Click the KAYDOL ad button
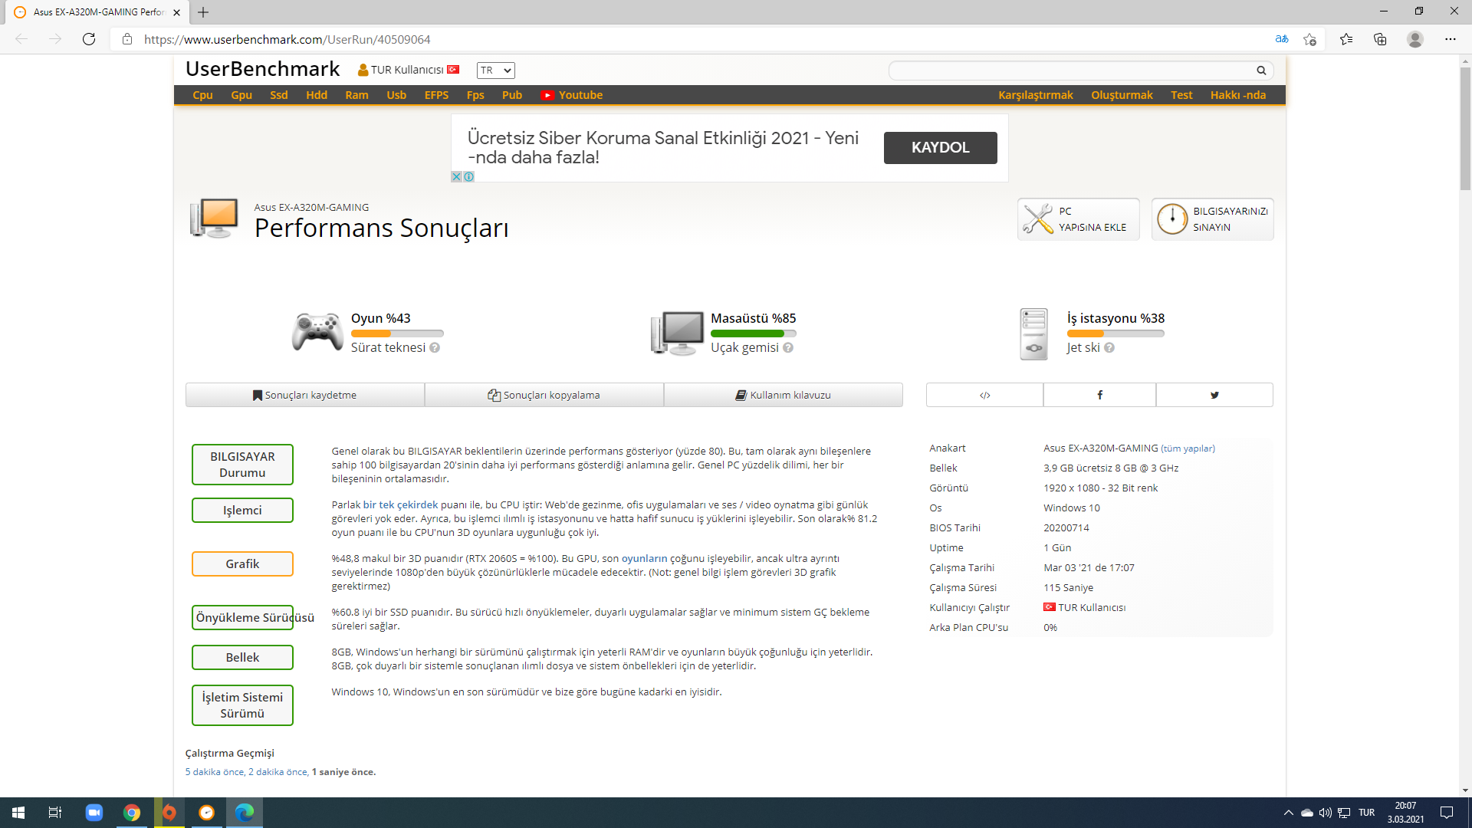1472x828 pixels. [x=940, y=148]
